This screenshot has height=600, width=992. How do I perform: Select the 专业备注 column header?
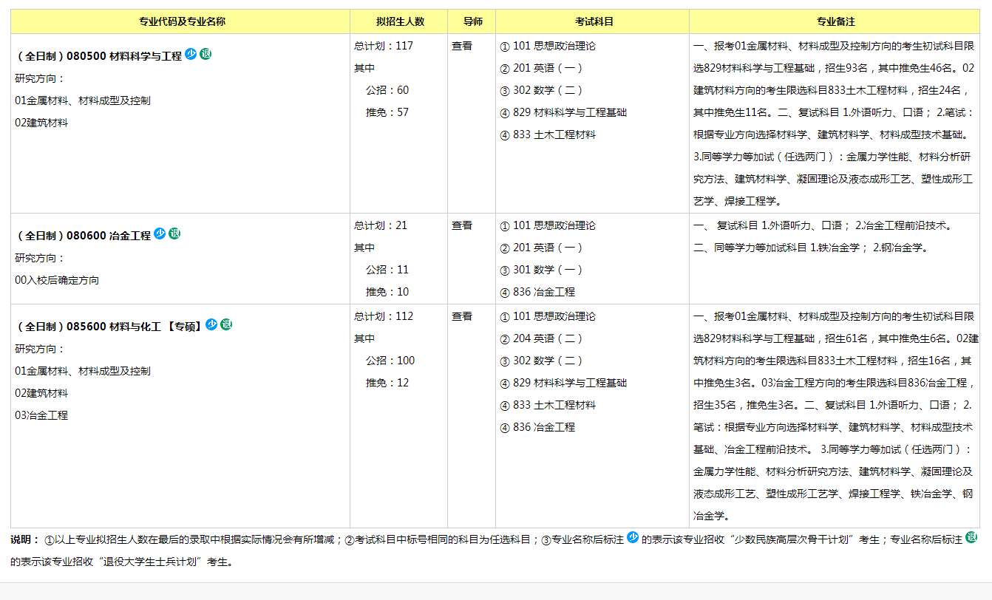click(835, 21)
